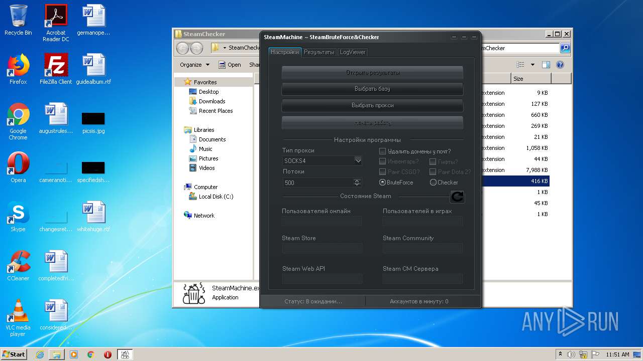Open Windows Media Player taskbar icon
This screenshot has height=361, width=643.
pos(74,354)
